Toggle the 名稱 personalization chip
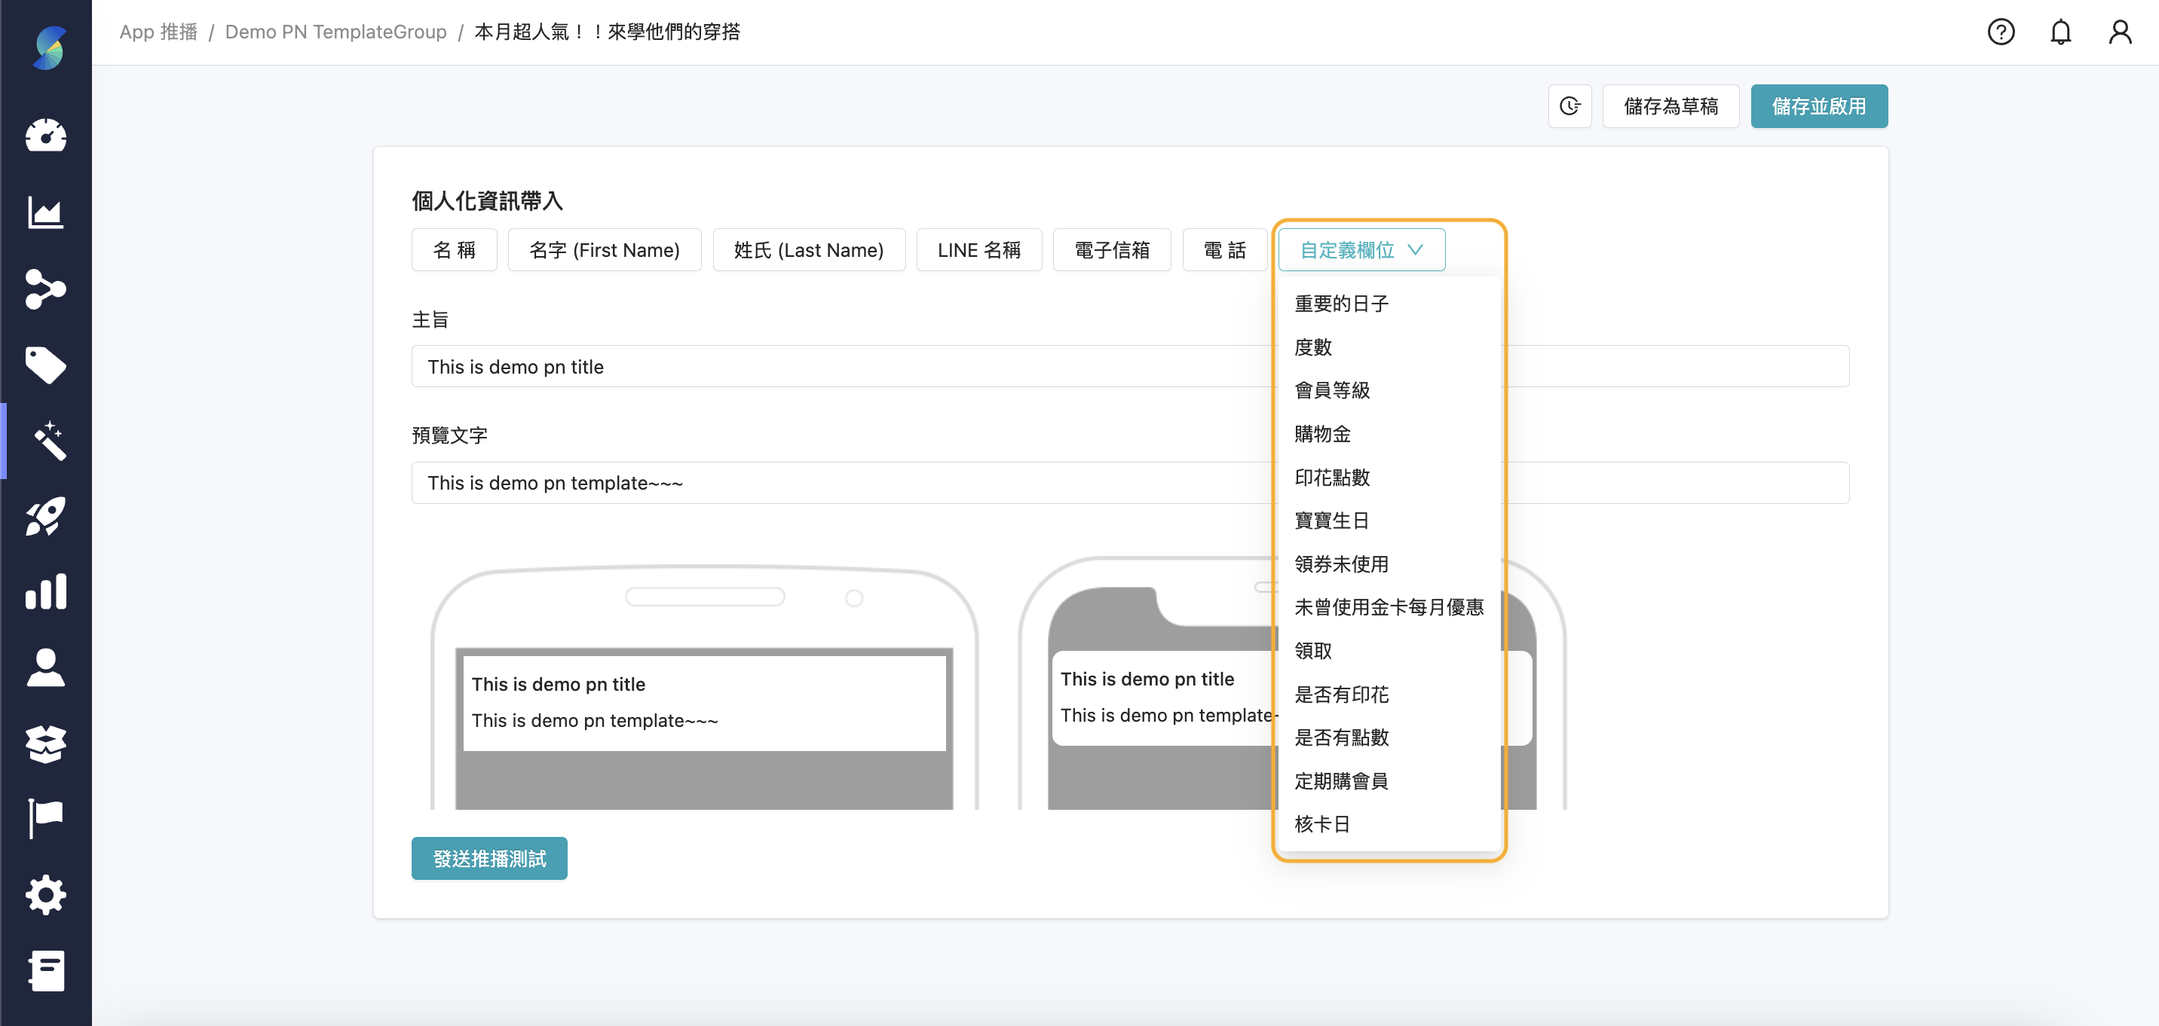 [x=453, y=249]
